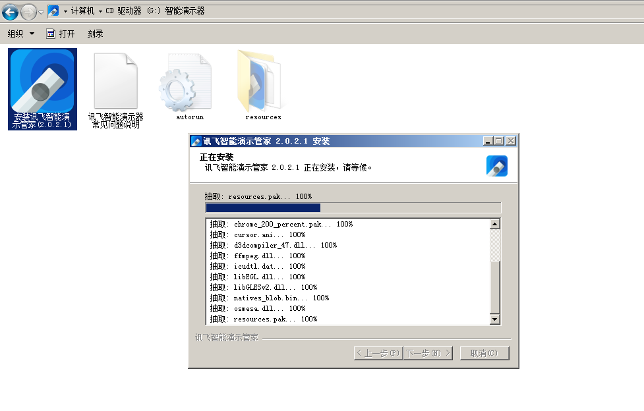This screenshot has width=644, height=411.
Task: Select log row cursor.ani
Action: coord(258,235)
